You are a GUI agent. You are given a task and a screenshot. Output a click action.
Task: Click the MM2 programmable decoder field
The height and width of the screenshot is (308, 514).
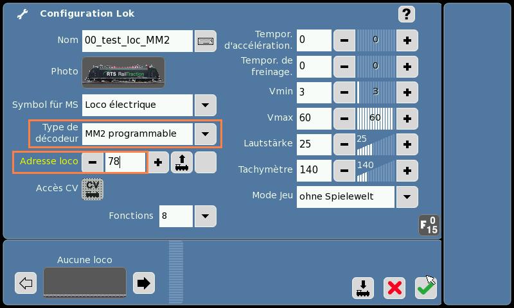(137, 134)
